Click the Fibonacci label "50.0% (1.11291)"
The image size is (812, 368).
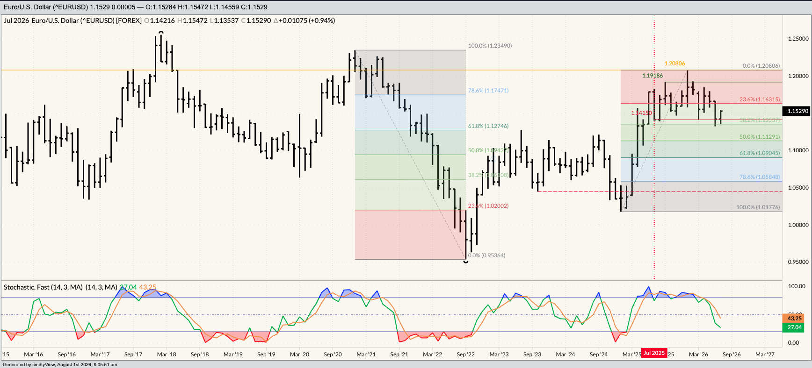pyautogui.click(x=760, y=137)
